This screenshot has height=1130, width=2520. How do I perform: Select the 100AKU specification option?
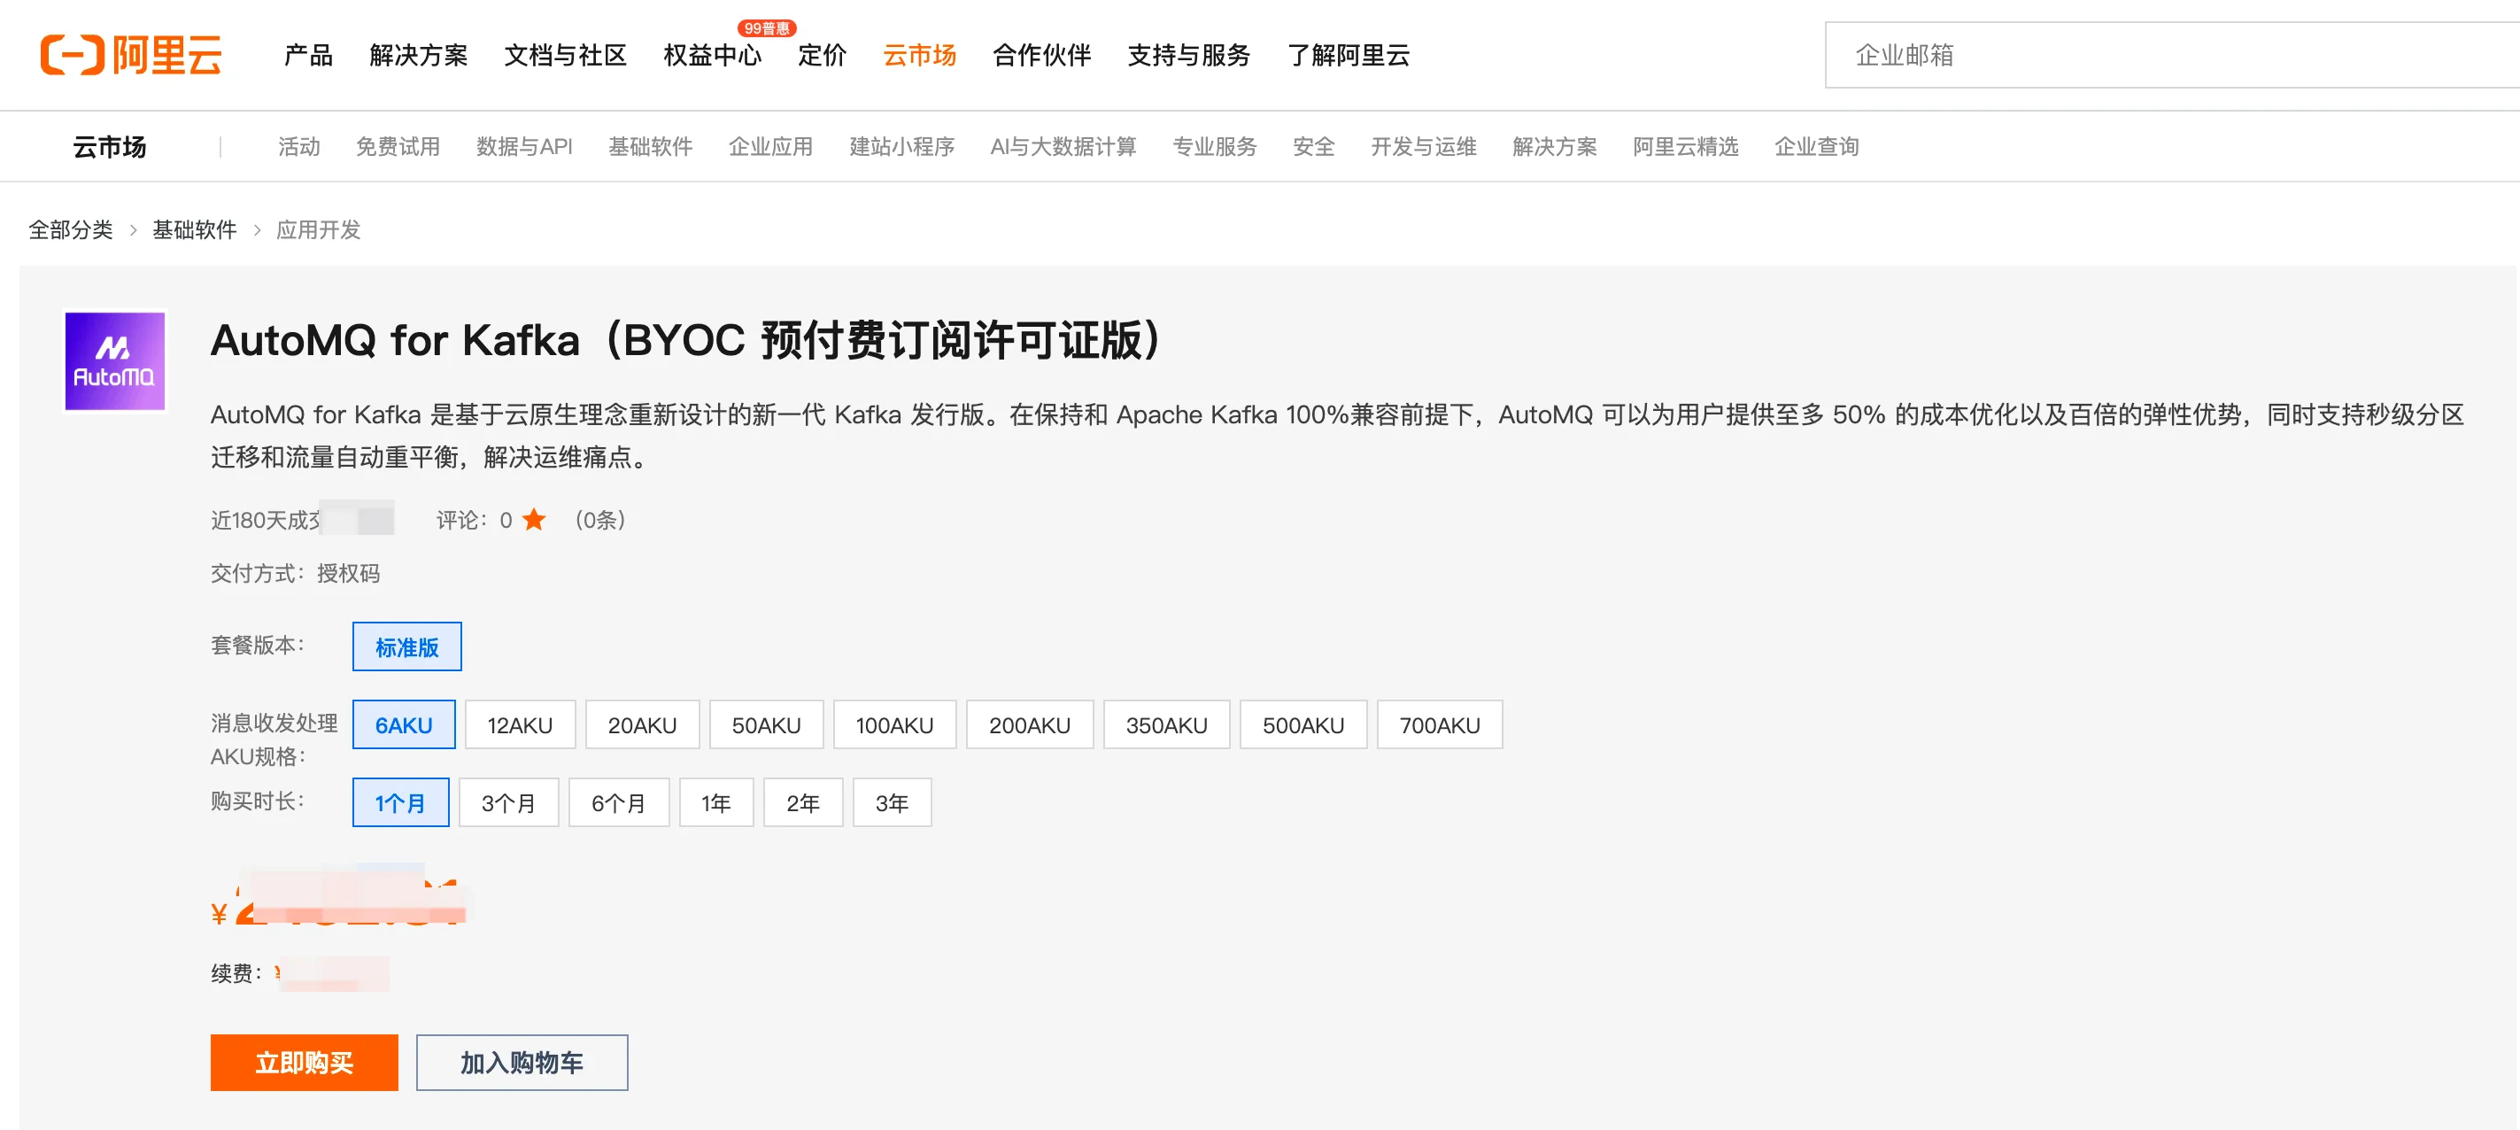click(x=893, y=725)
